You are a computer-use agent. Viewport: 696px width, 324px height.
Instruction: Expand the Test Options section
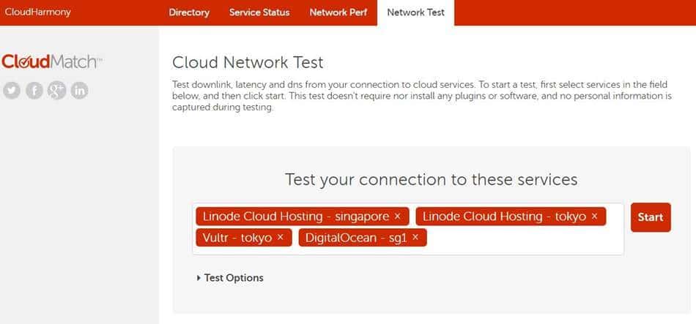[230, 278]
